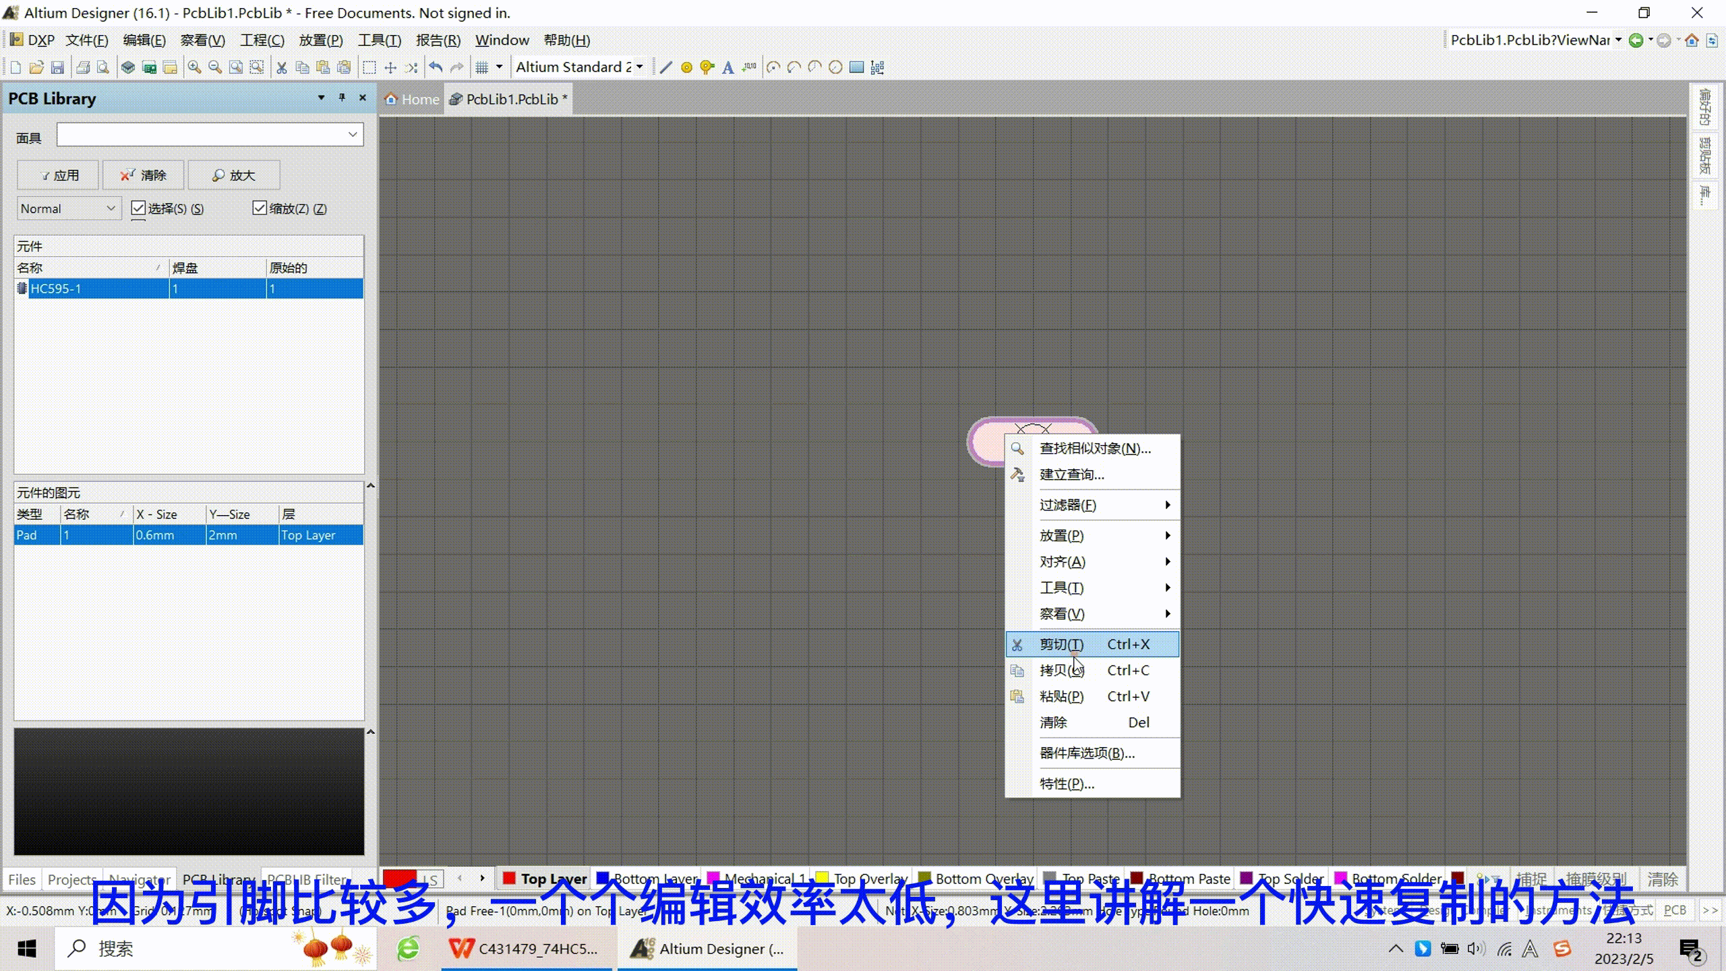Toggle the 缩放(Z) checkbox

260,208
